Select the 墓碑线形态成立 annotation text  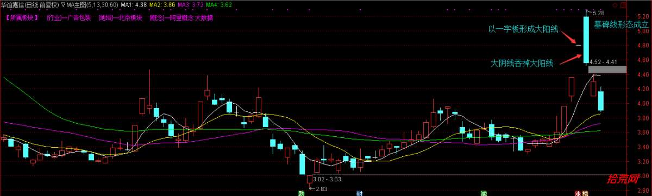click(x=621, y=24)
